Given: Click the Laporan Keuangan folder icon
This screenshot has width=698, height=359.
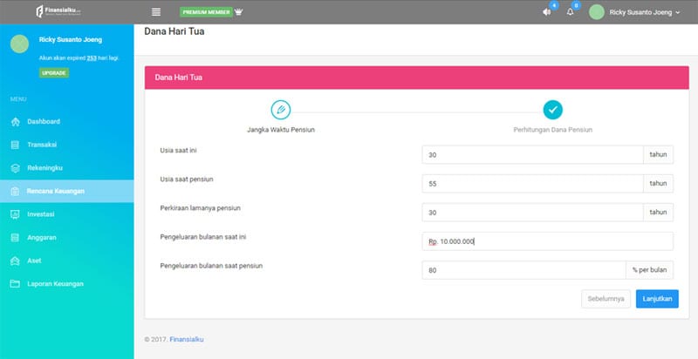Looking at the screenshot, I should [x=15, y=284].
